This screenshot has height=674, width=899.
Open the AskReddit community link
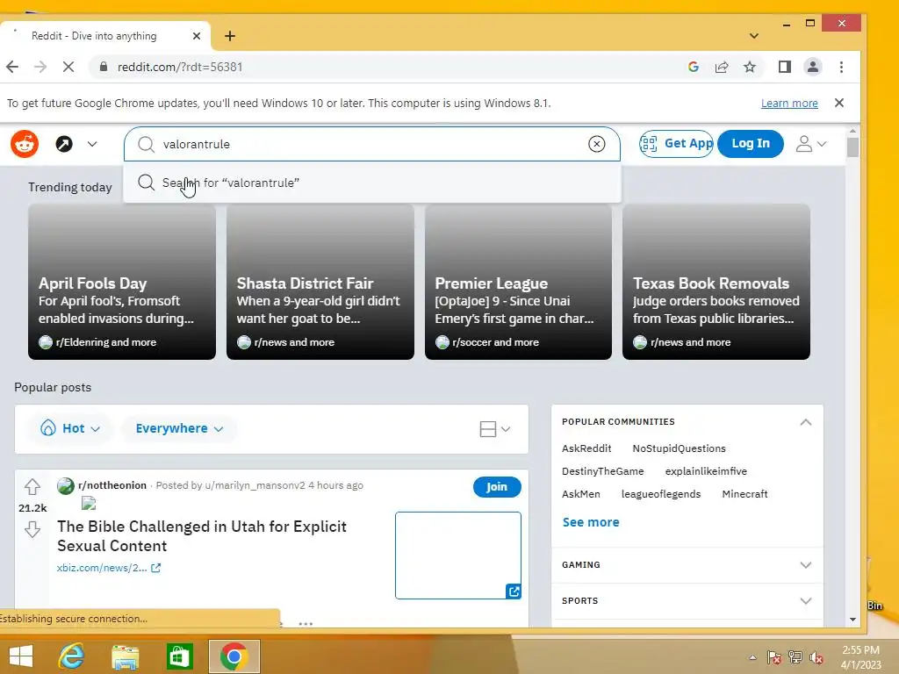[x=586, y=448]
